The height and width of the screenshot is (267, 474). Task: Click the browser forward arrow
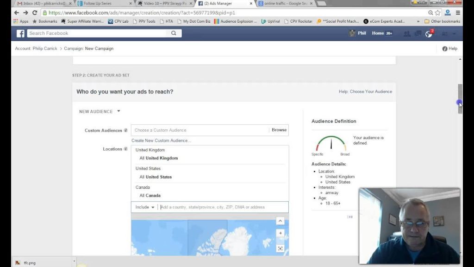click(26, 13)
